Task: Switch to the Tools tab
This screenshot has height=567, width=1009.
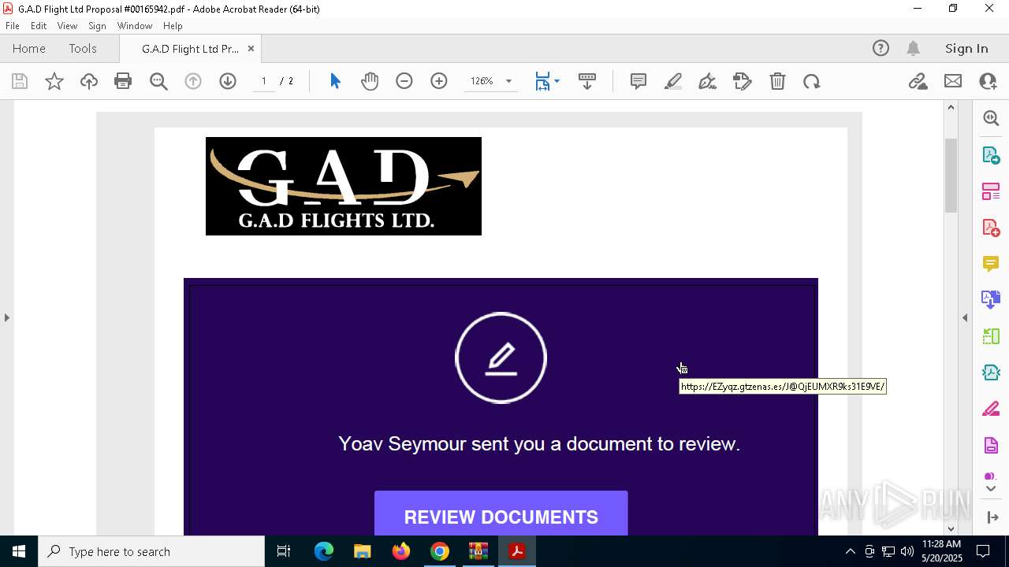Action: [83, 49]
